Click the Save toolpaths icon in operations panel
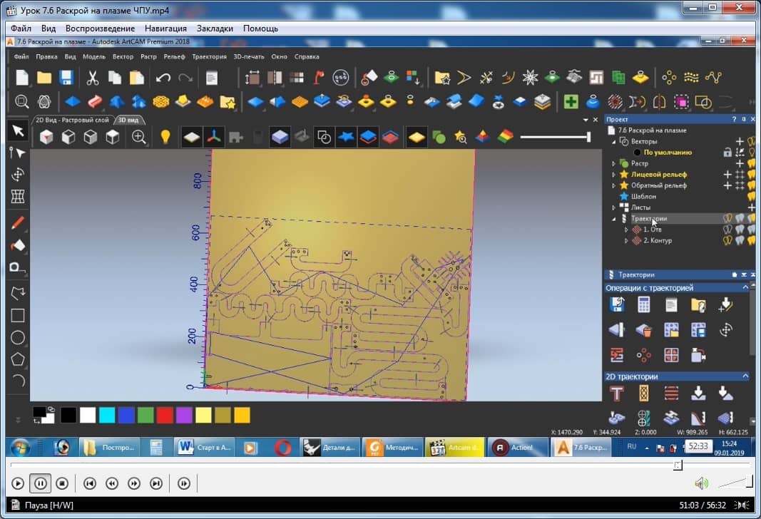 tap(618, 305)
